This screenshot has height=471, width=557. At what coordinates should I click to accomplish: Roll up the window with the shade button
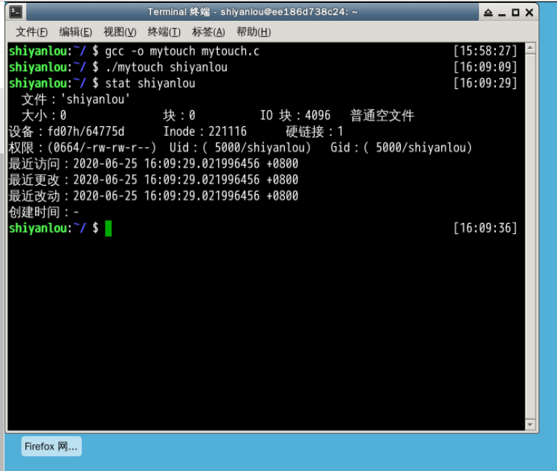[x=488, y=13]
